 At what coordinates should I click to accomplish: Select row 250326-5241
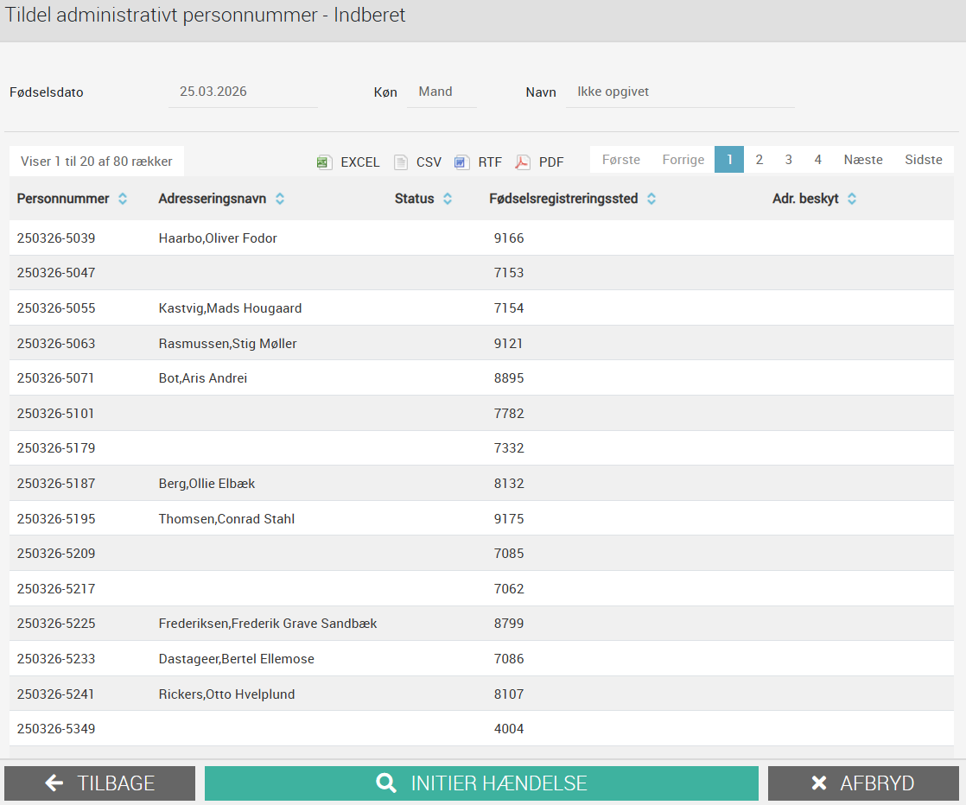click(482, 694)
